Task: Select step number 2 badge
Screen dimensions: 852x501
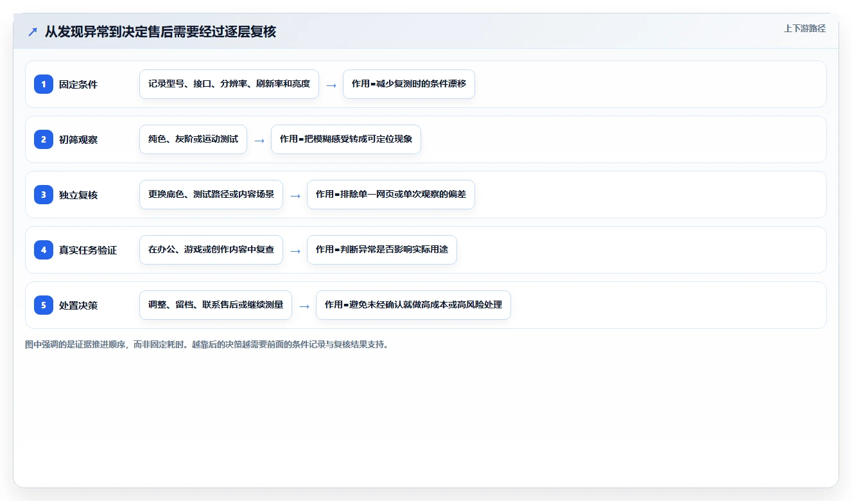Action: pos(44,139)
